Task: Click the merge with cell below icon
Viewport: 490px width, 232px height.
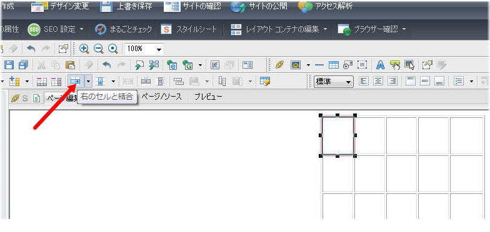Action: click(x=101, y=81)
